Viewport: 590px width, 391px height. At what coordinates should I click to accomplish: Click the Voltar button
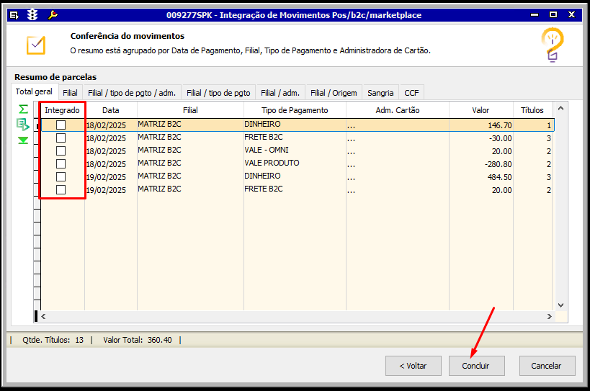click(414, 366)
